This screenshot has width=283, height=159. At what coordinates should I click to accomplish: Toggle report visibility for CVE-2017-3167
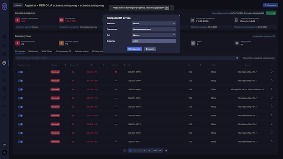click(x=20, y=142)
